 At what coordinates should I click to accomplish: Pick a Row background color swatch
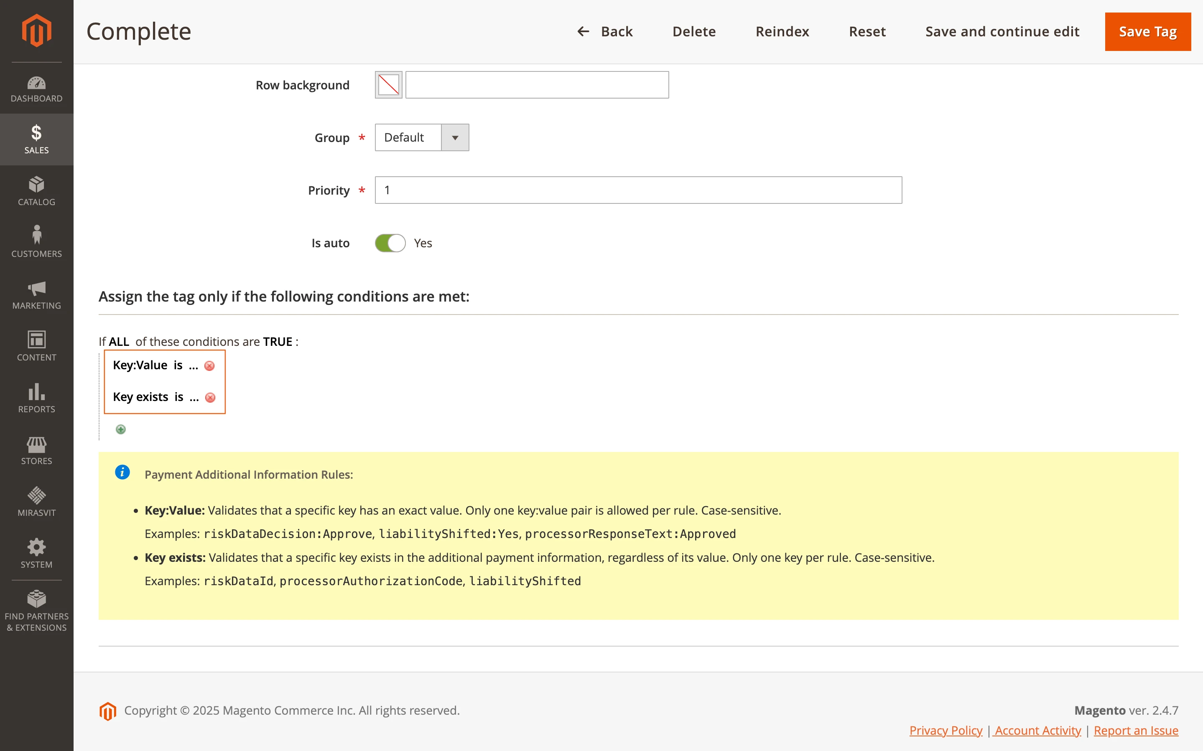[387, 84]
